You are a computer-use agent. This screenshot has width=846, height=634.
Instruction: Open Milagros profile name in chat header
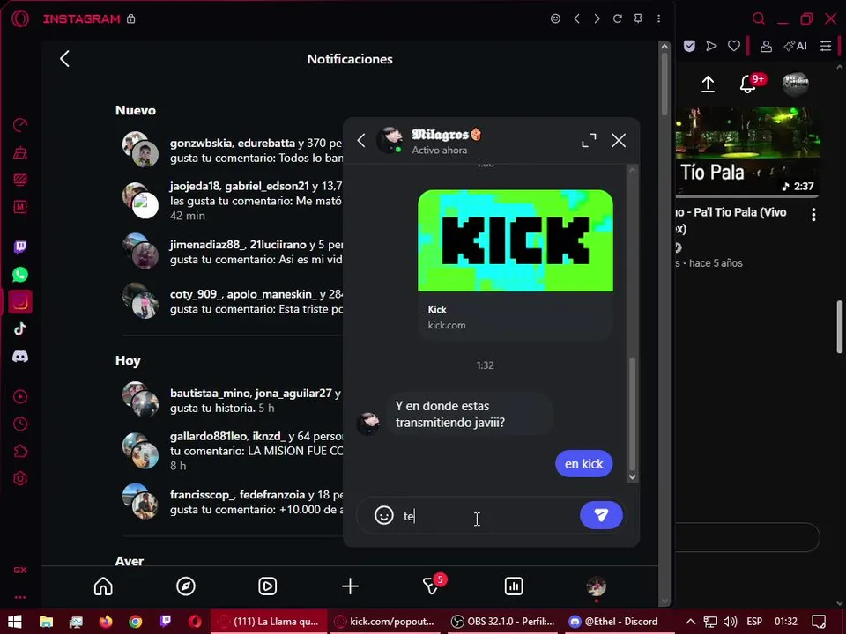click(x=446, y=134)
